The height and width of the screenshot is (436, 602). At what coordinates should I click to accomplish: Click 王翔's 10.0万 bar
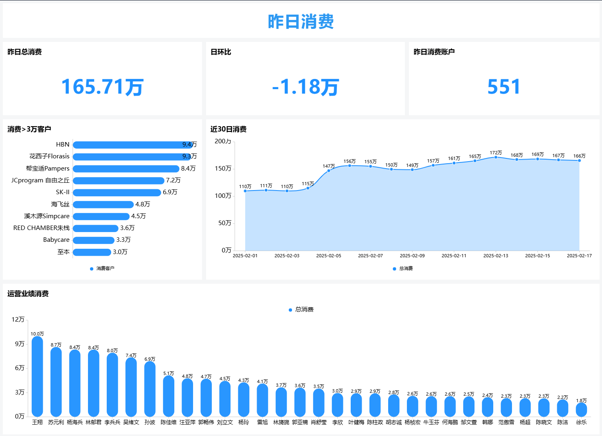pos(37,377)
